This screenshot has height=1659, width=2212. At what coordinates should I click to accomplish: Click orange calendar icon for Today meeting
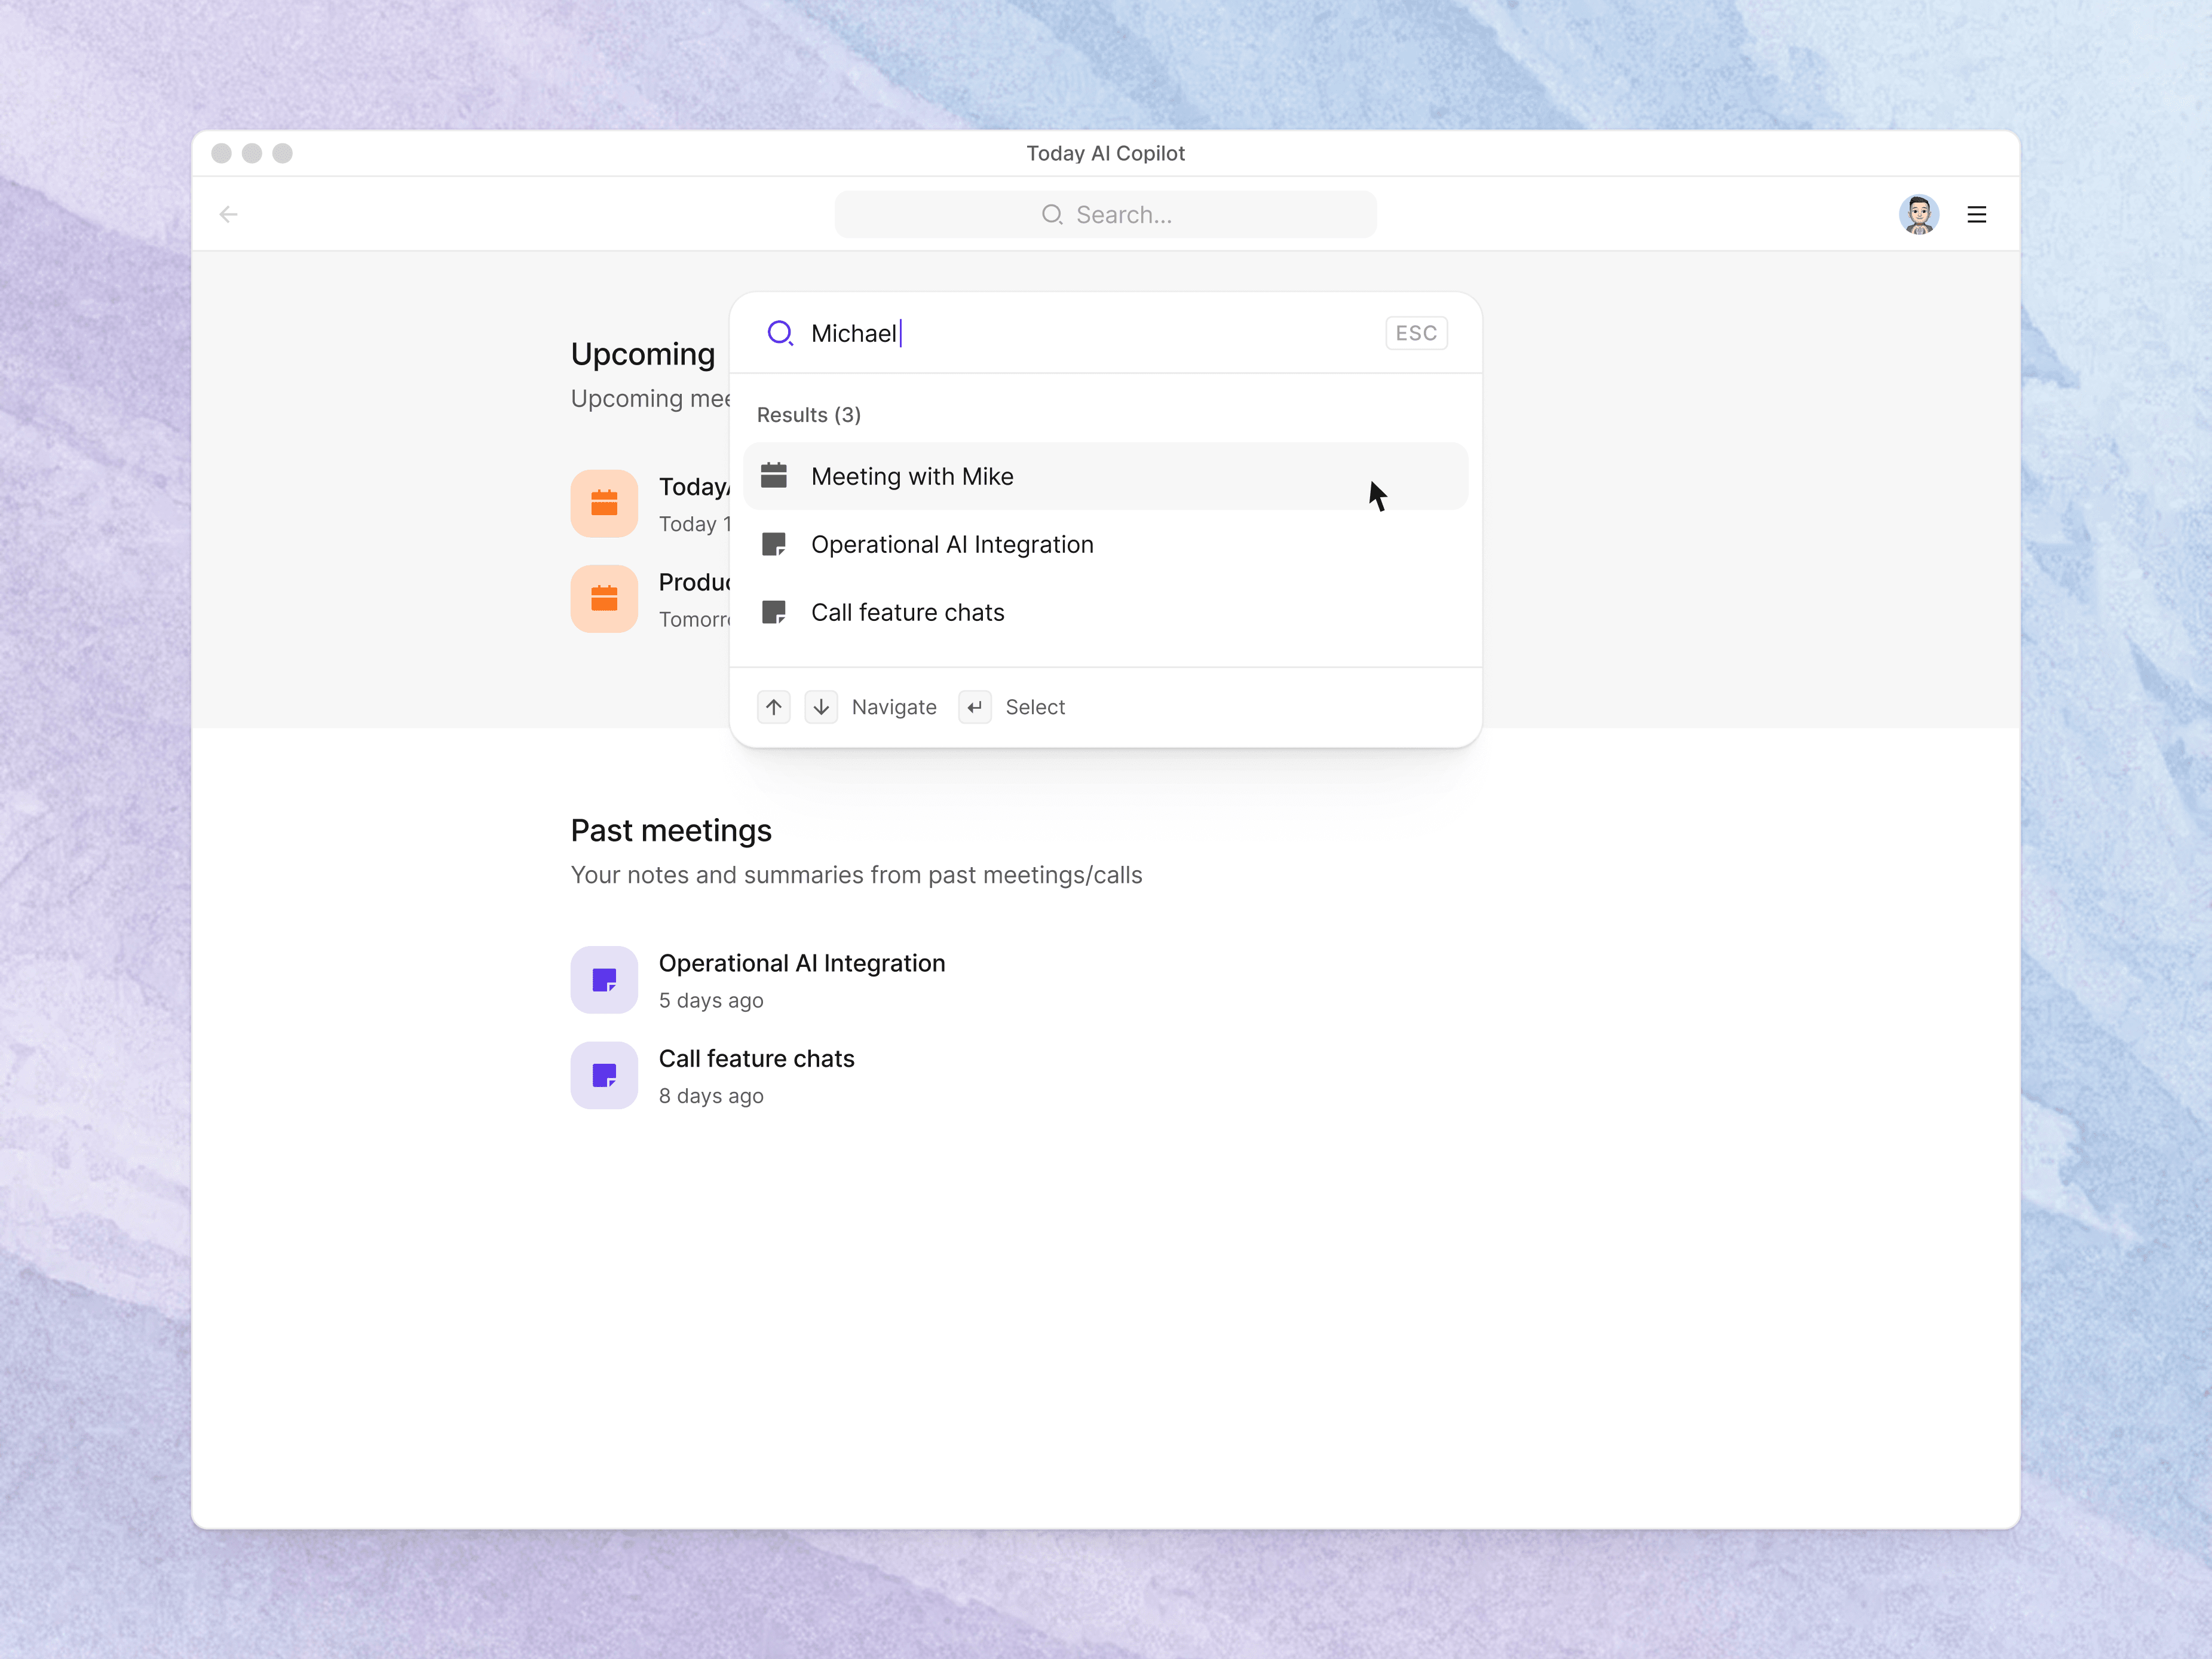coord(604,503)
